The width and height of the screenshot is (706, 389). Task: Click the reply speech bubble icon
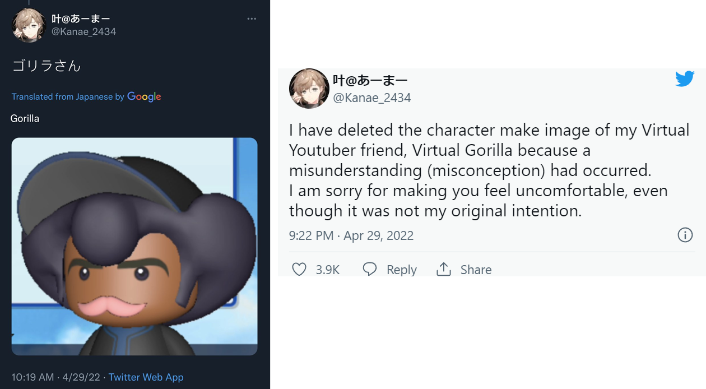pos(370,269)
